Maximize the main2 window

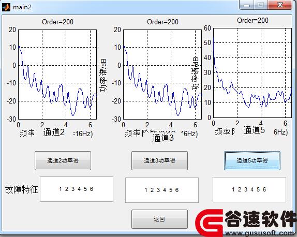[261, 5]
